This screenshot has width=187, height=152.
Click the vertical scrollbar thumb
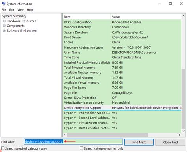click(183, 99)
